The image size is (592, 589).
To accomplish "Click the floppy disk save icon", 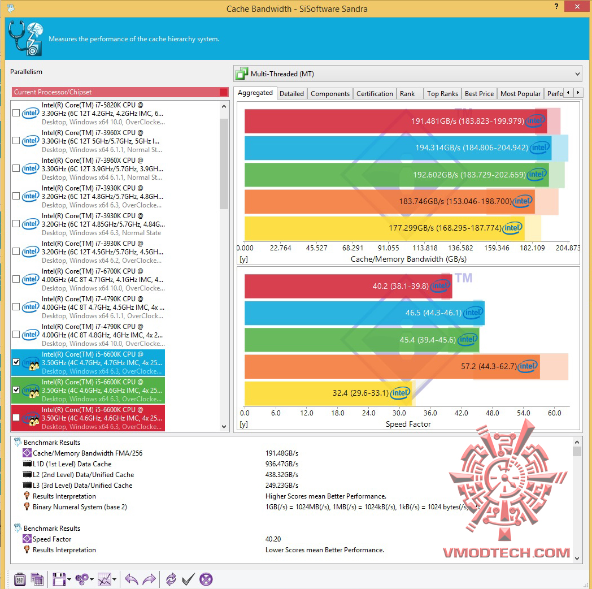I will coord(59,579).
